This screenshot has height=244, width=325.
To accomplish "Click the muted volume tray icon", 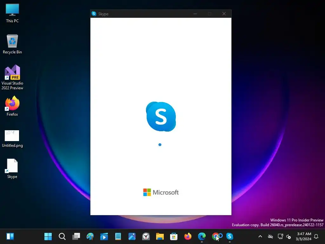I will click(x=288, y=236).
